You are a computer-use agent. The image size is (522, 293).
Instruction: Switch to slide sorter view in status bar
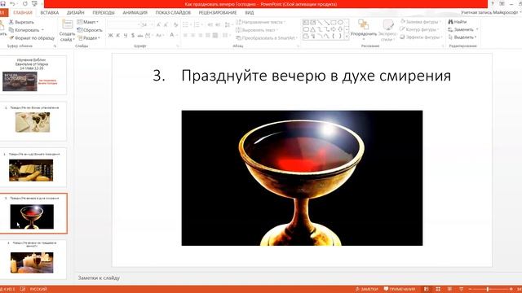pos(438,289)
